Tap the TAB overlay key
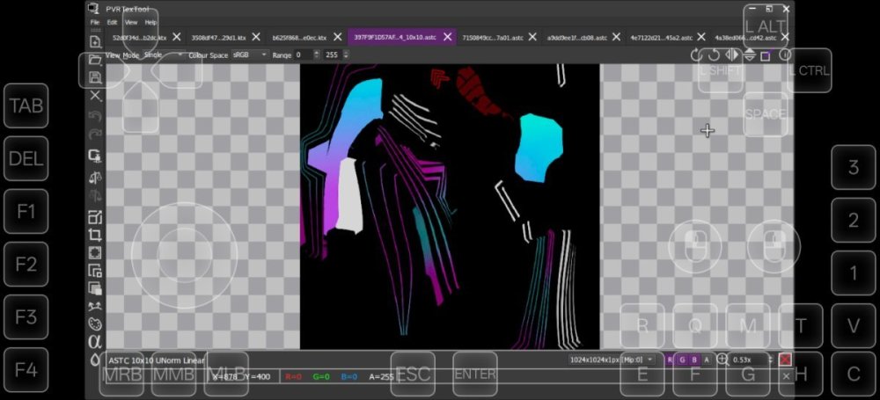The image size is (880, 400). coord(26,105)
